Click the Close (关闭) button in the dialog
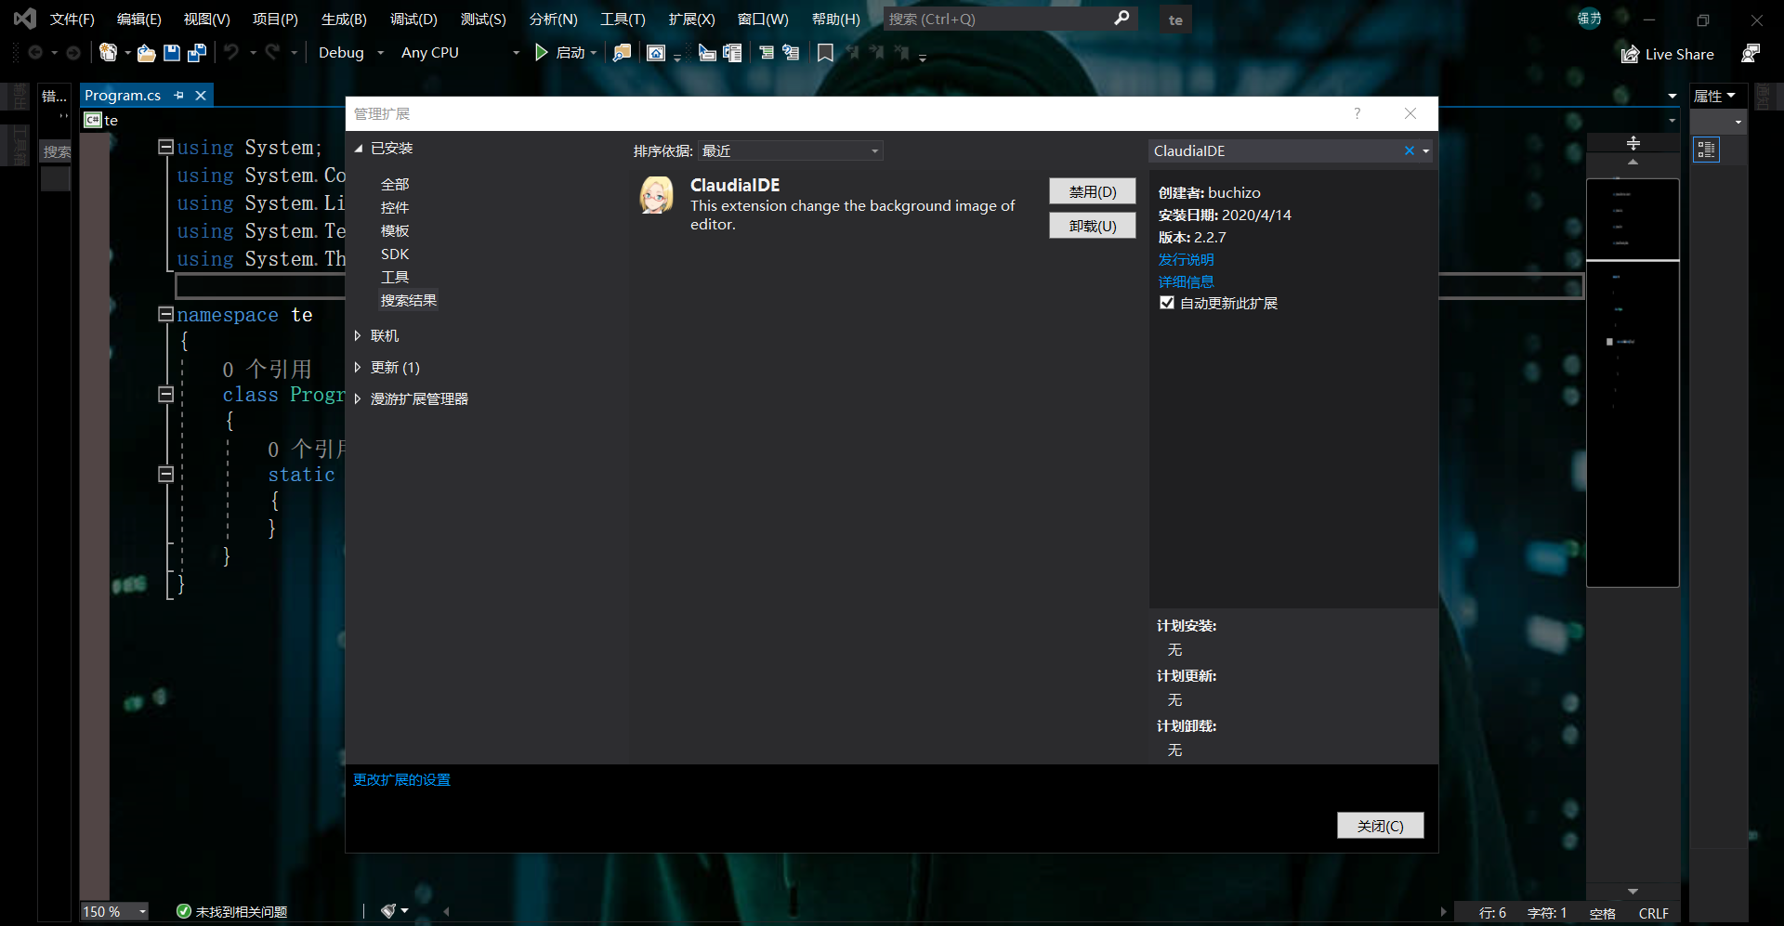Screen dimensions: 1784x926 [1381, 826]
